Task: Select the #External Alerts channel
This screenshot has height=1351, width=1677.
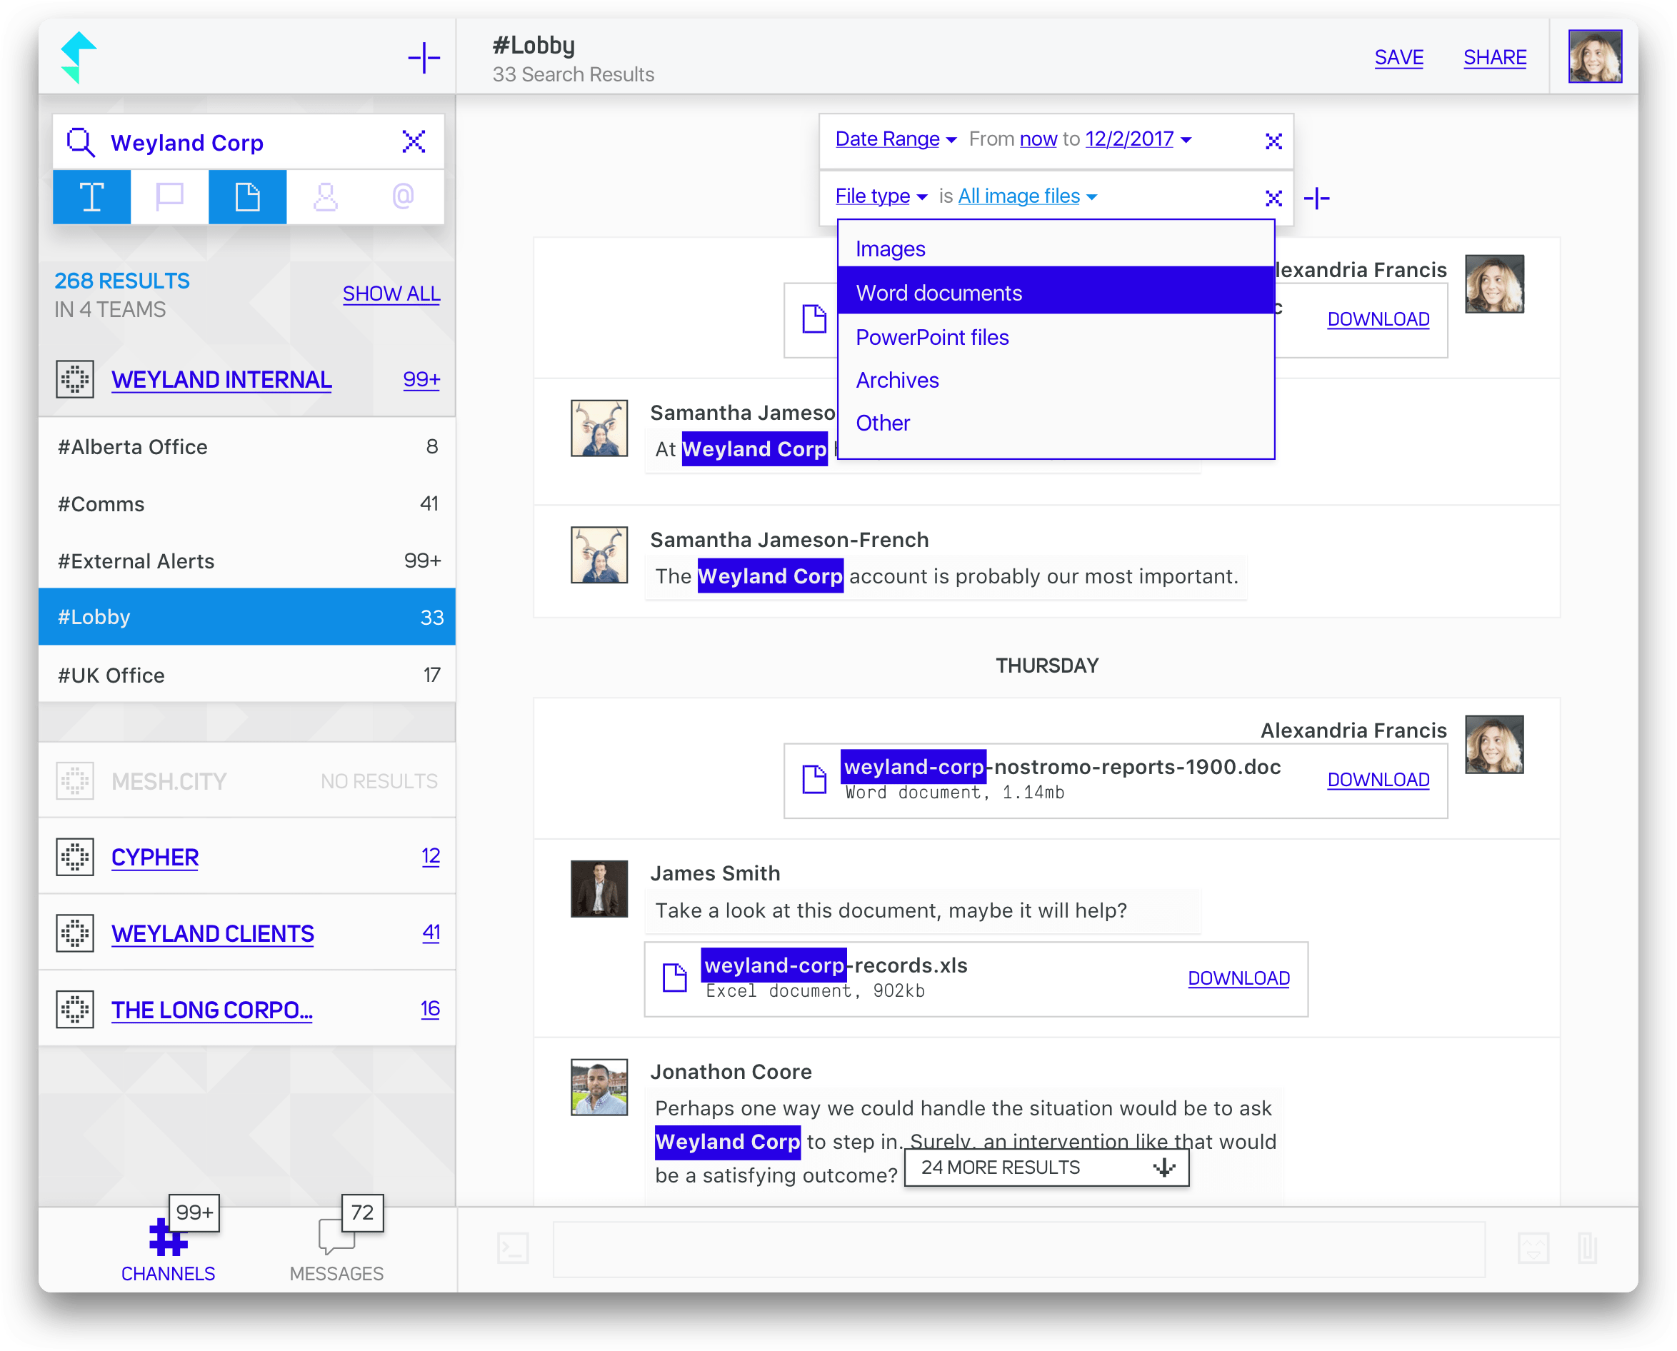Action: tap(246, 561)
